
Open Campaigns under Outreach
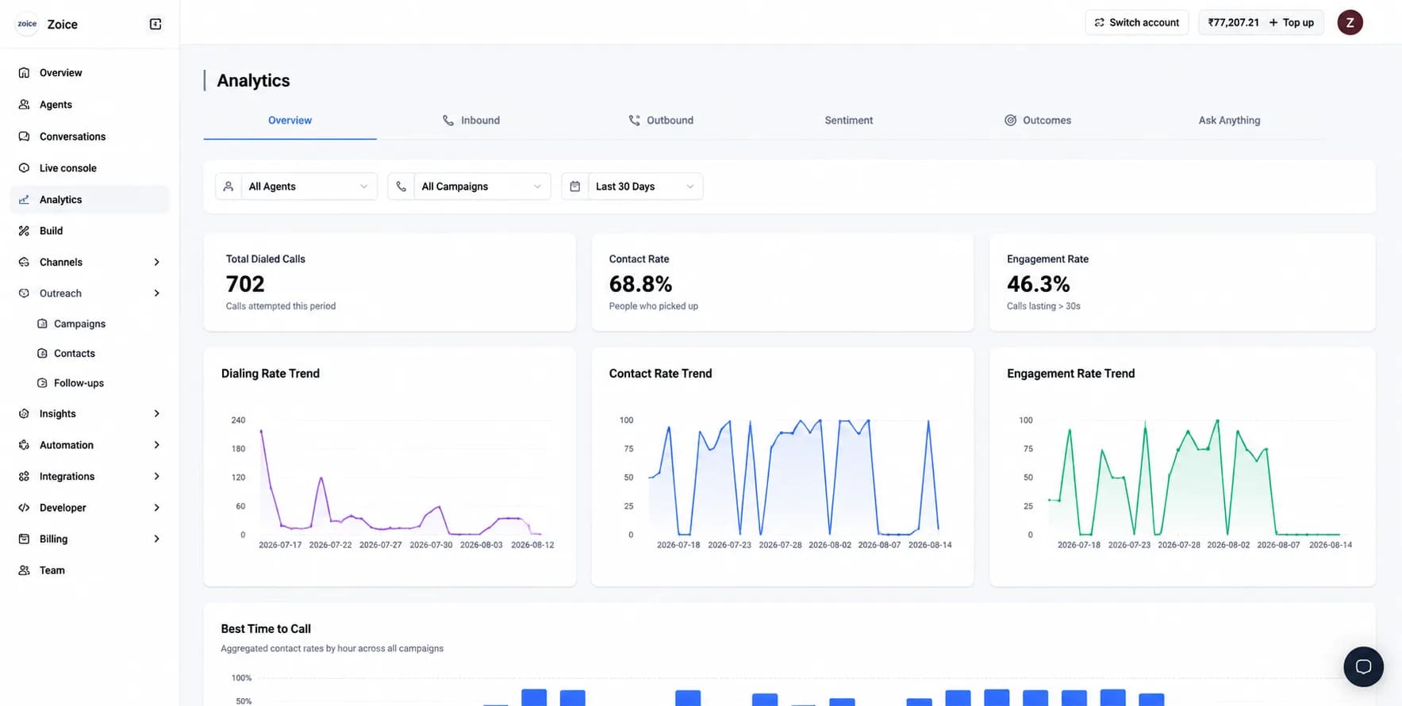point(79,324)
